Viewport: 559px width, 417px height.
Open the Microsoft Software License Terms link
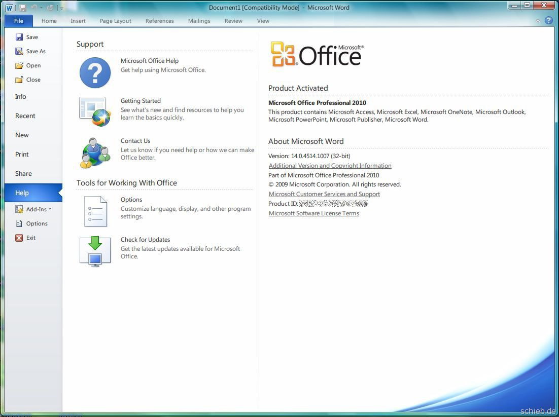pos(313,213)
